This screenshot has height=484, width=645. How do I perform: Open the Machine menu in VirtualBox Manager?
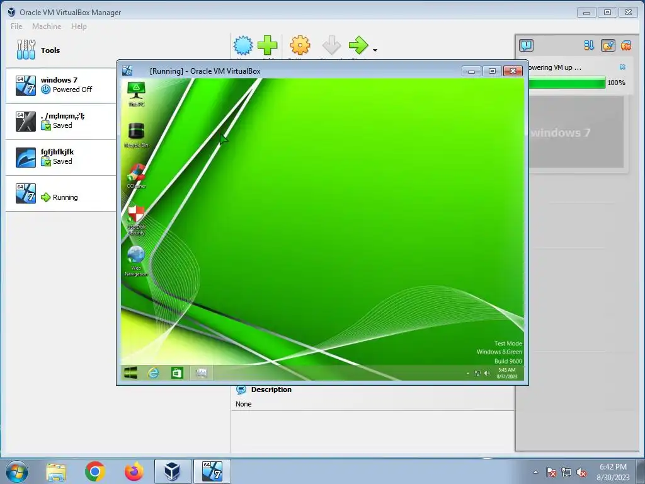[47, 26]
